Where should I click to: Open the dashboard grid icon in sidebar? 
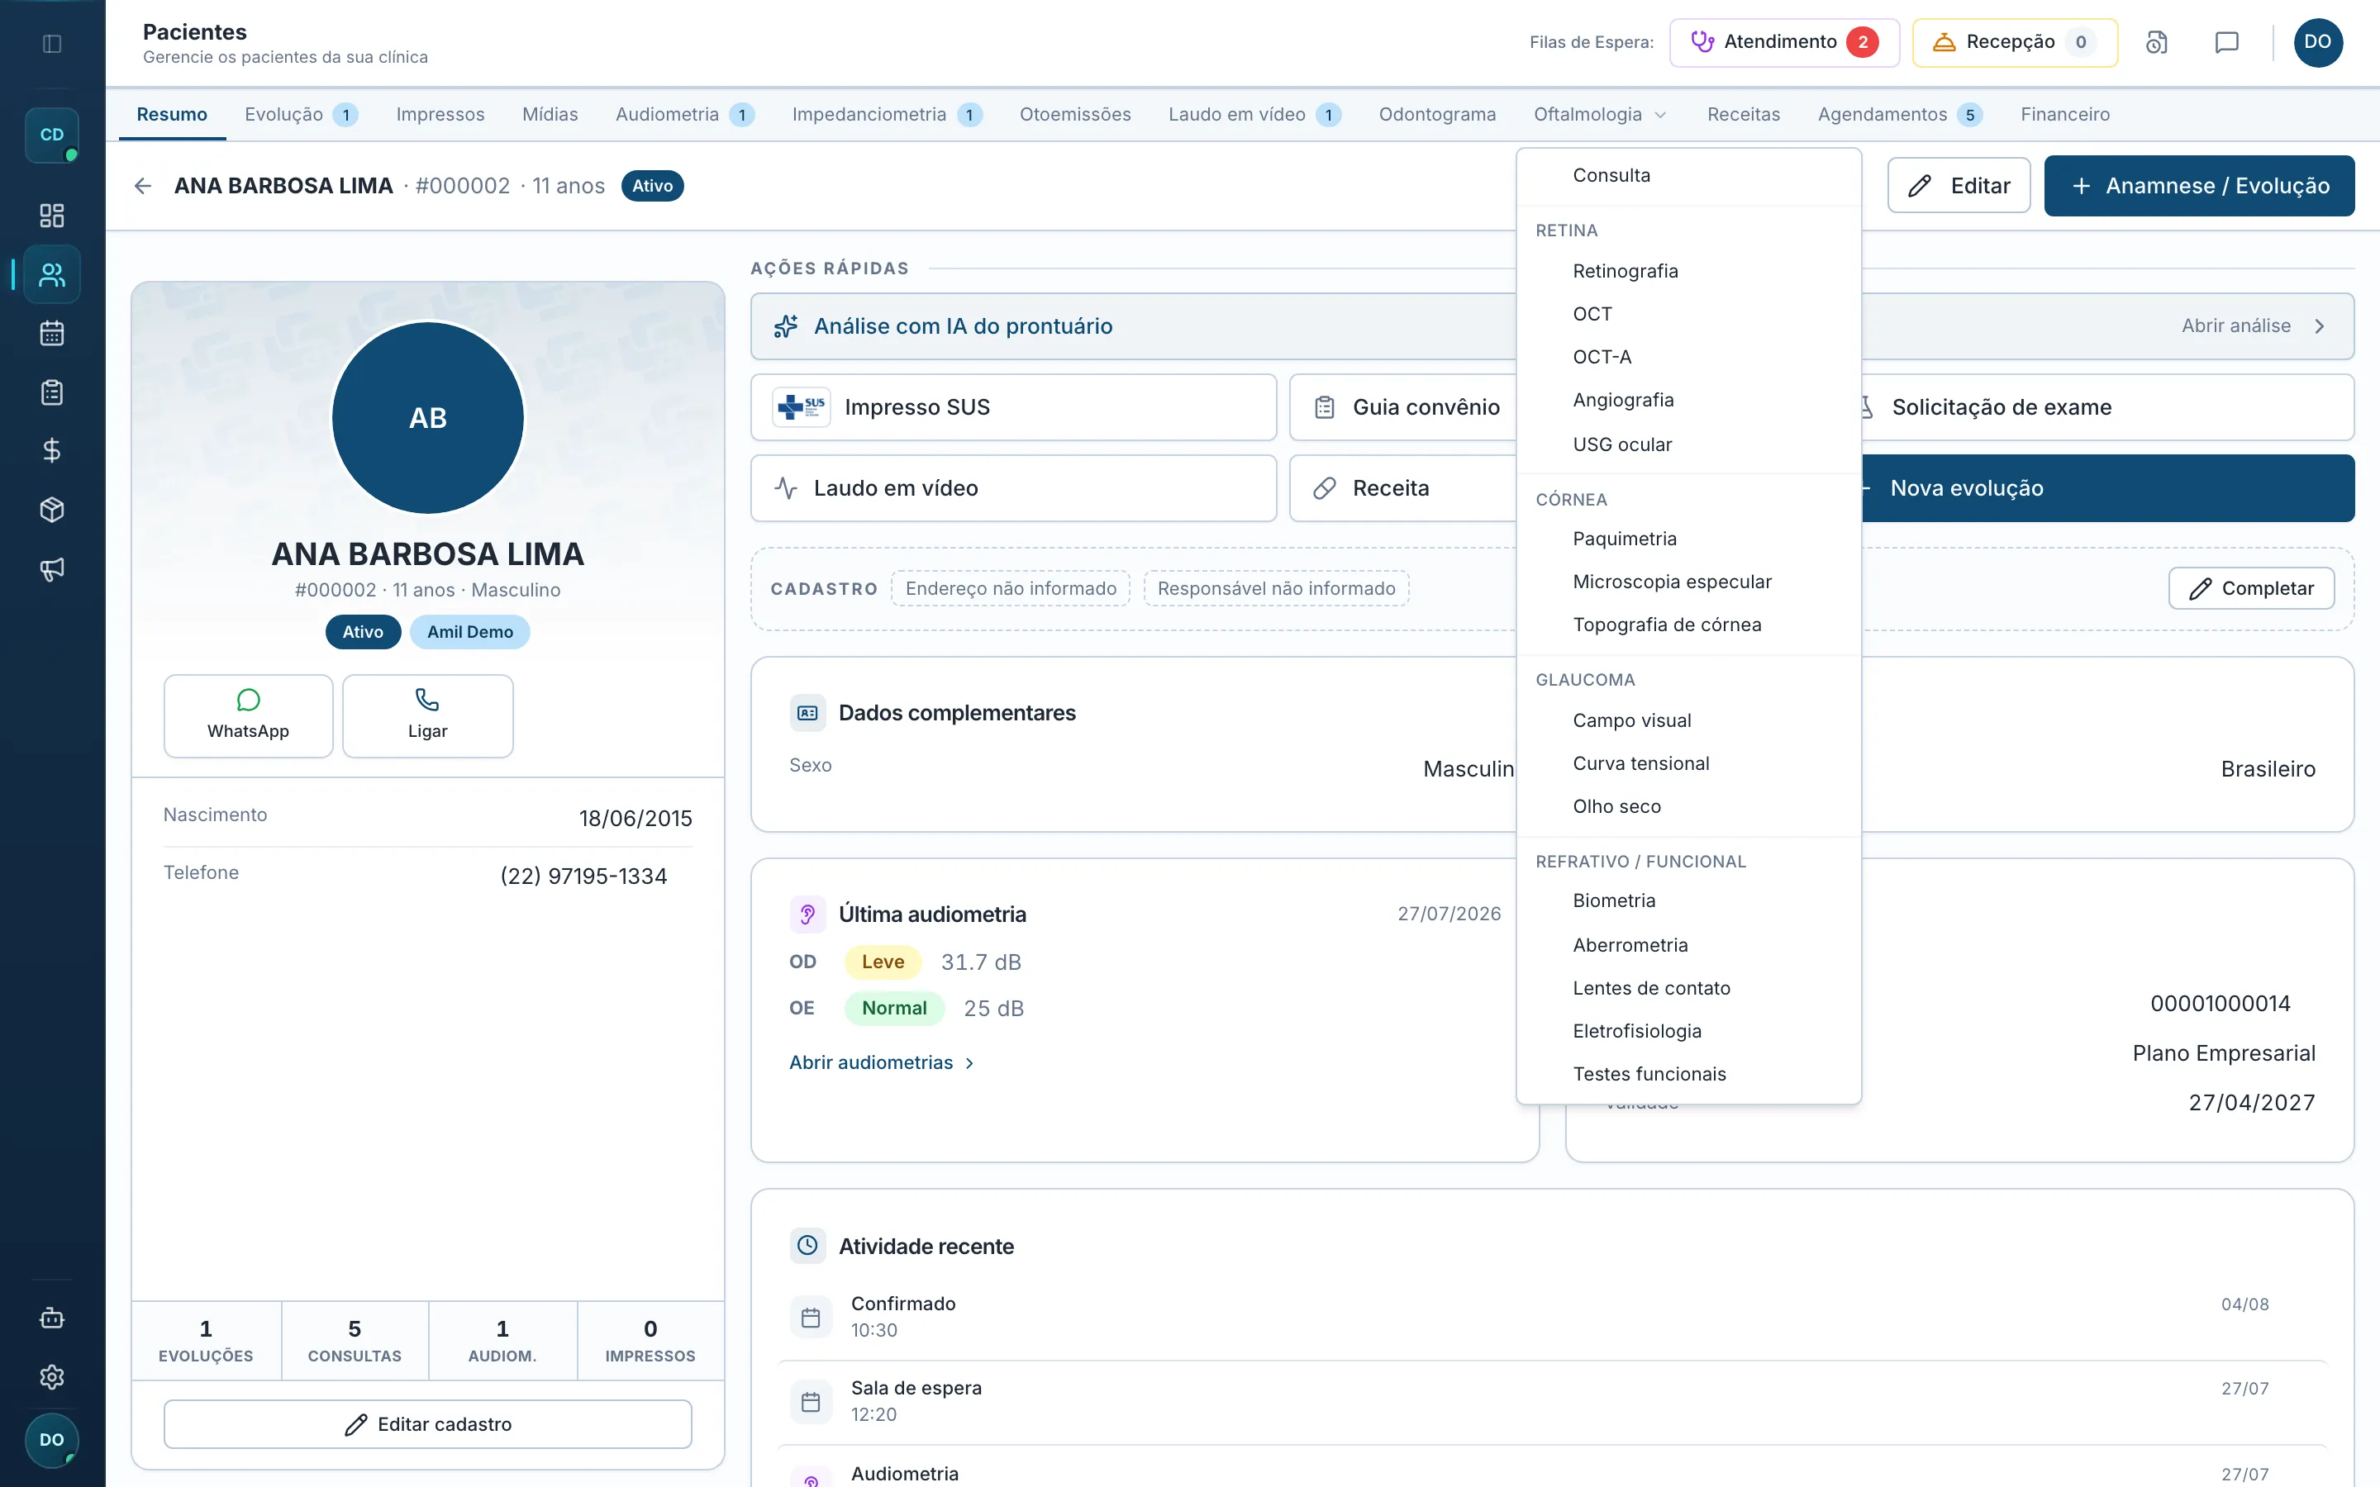[52, 216]
